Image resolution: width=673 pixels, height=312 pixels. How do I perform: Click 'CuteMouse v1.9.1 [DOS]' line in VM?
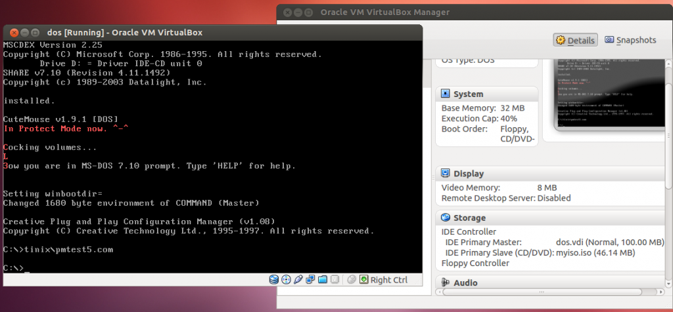60,119
